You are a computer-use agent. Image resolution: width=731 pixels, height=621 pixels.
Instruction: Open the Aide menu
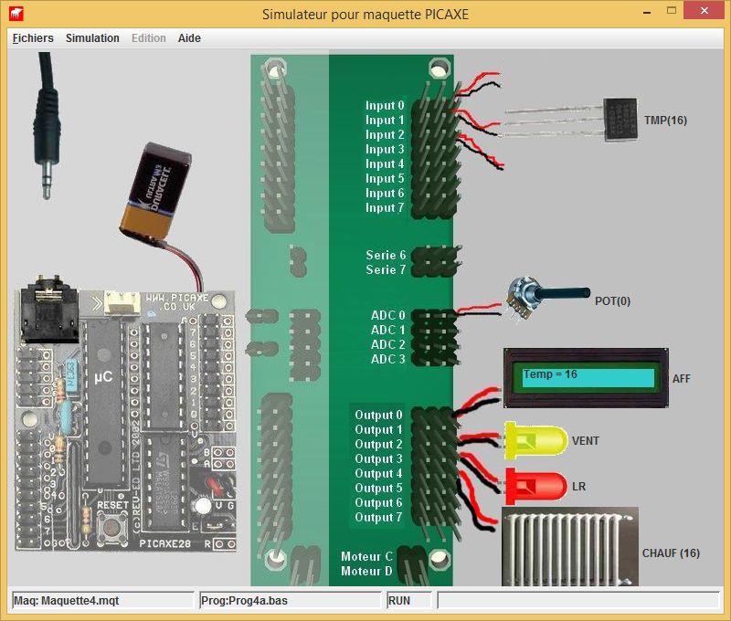pos(189,38)
